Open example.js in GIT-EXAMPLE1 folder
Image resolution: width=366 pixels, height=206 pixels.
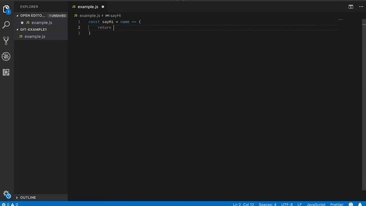click(35, 37)
